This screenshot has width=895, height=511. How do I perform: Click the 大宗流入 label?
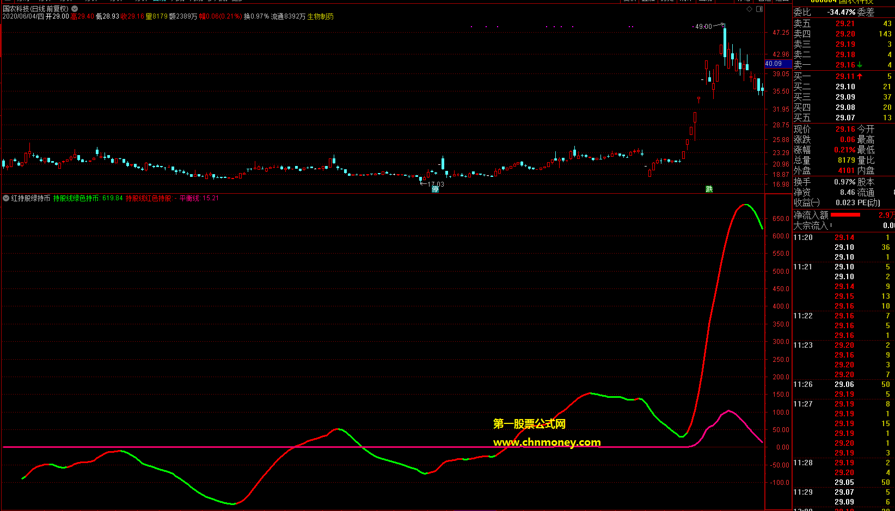[x=811, y=225]
